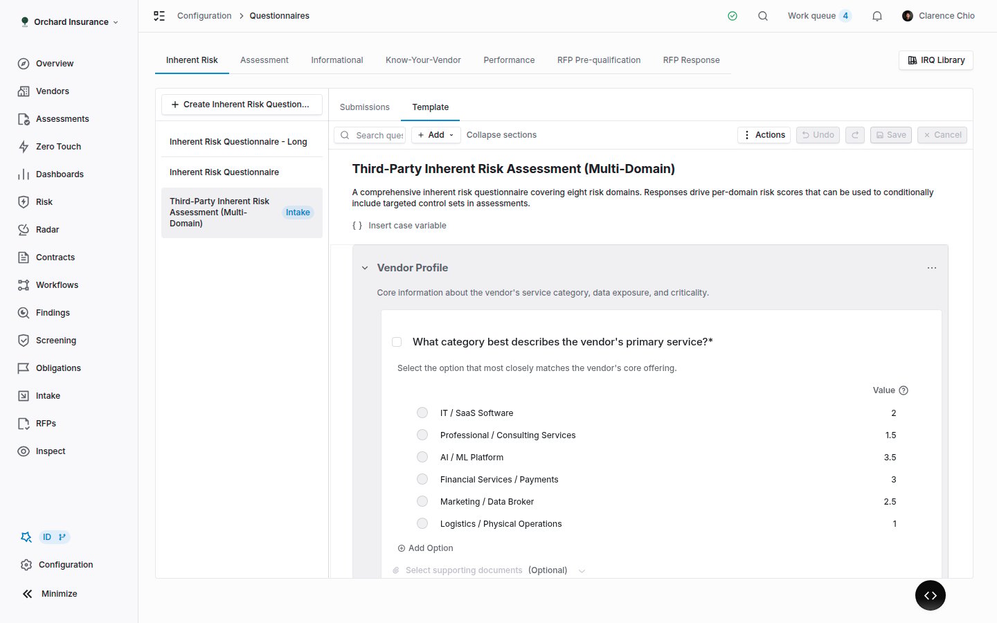Click the value 3.5 for AI / ML Platform

pyautogui.click(x=890, y=458)
